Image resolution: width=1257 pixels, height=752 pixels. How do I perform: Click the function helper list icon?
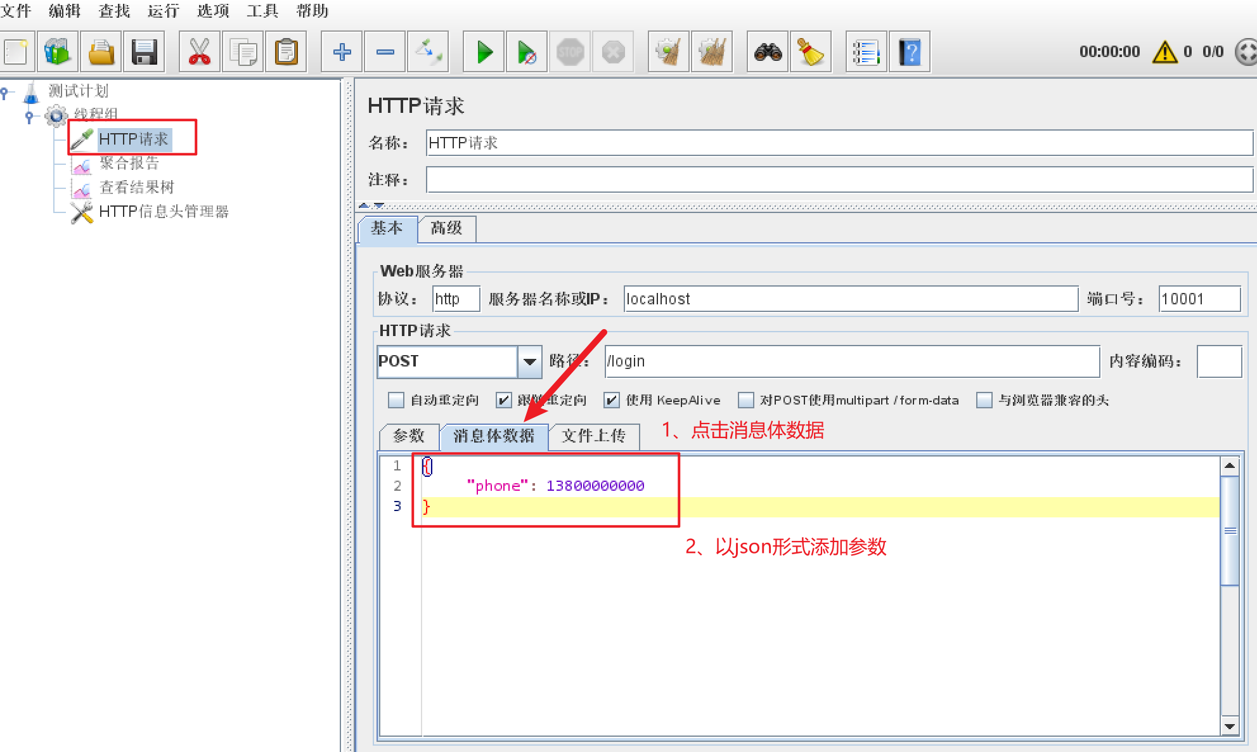click(x=866, y=52)
